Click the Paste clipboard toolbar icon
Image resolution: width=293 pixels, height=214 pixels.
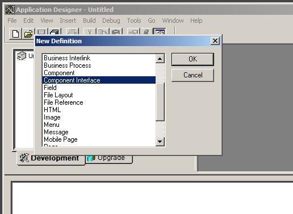tap(116, 31)
